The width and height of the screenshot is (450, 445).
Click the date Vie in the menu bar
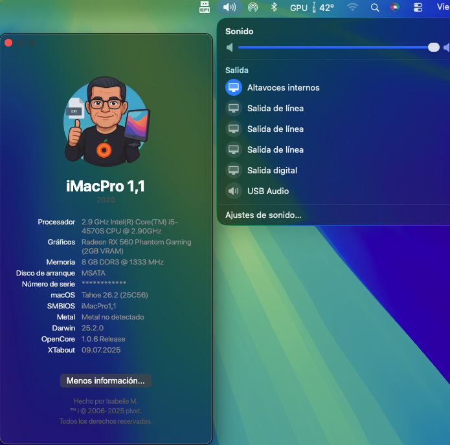pyautogui.click(x=443, y=7)
